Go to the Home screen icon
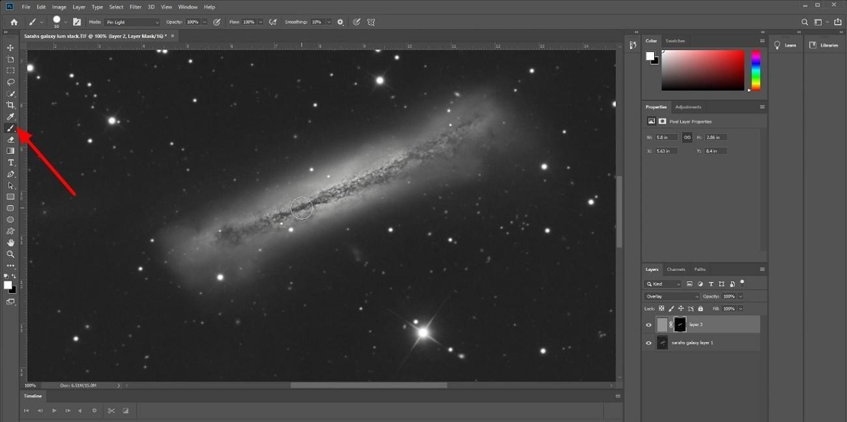The image size is (847, 422). click(14, 22)
